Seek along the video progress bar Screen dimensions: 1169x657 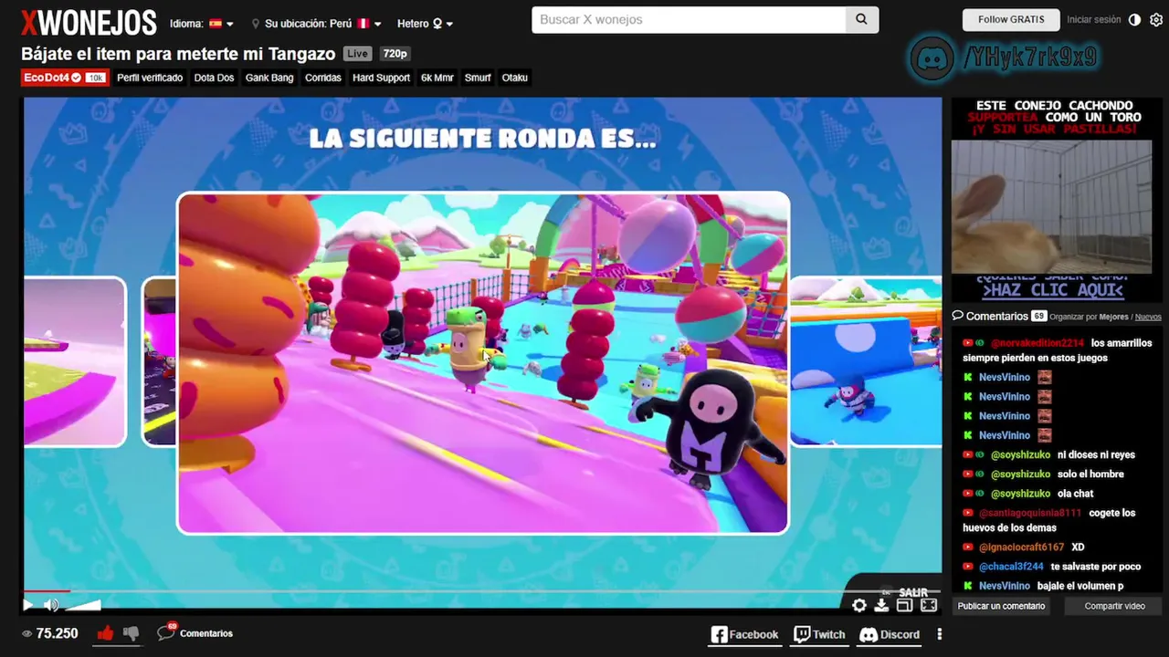[x=482, y=591]
